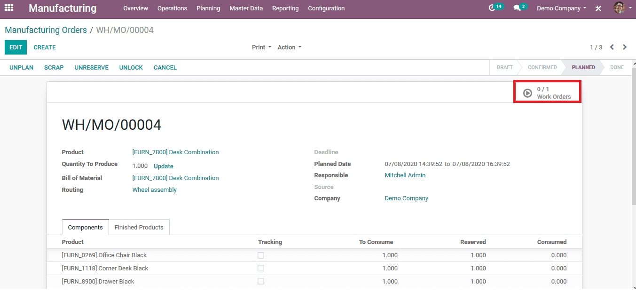Toggle tracking checkbox for Drawer Black

pyautogui.click(x=261, y=281)
